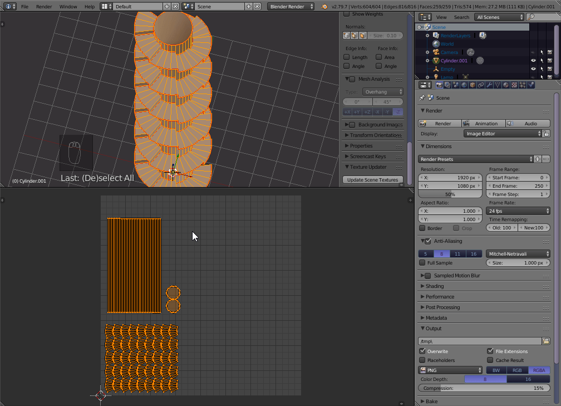Select the Render properties tab camera icon
Screen dimensions: 561x406
click(439, 85)
